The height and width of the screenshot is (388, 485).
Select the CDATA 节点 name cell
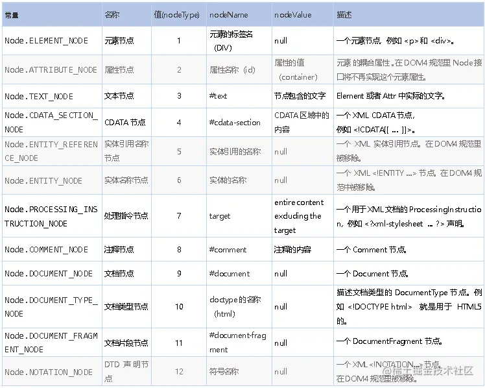pyautogui.click(x=127, y=122)
